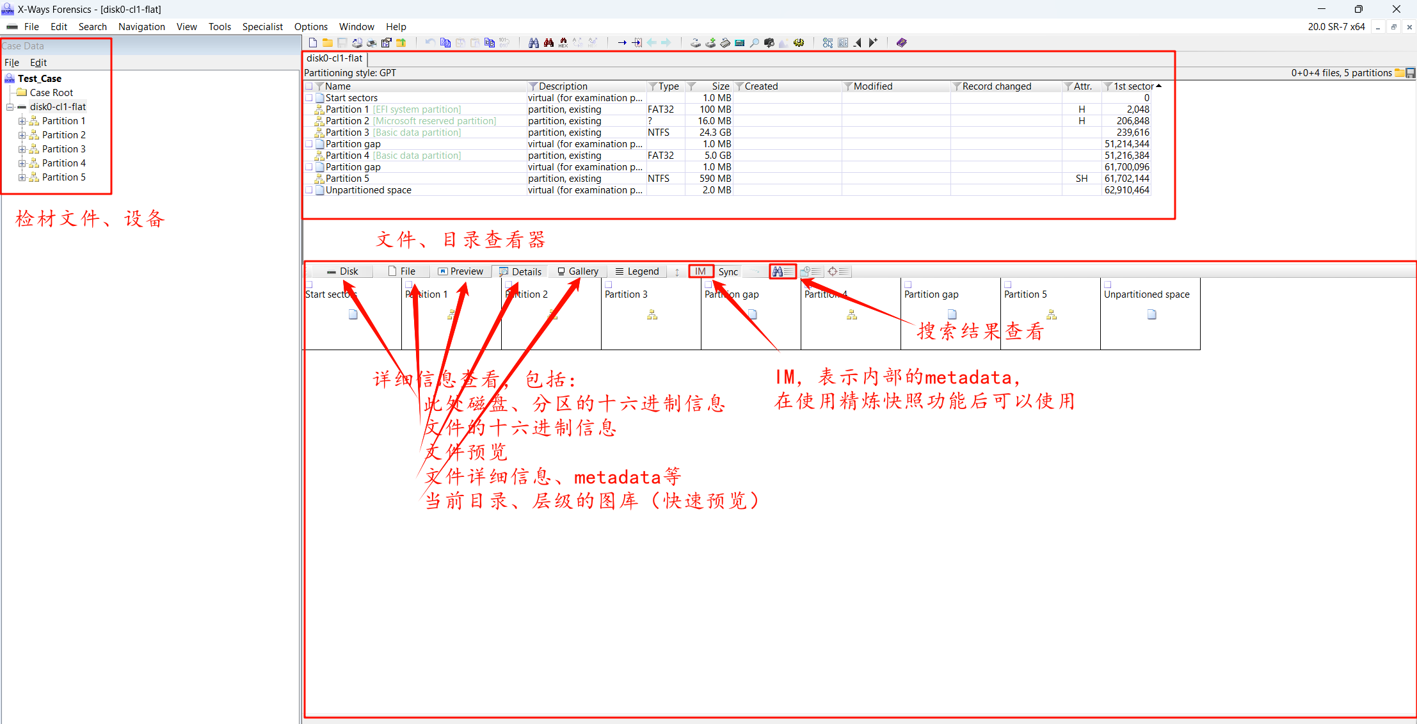Open the yellow gear Options icon

click(799, 43)
